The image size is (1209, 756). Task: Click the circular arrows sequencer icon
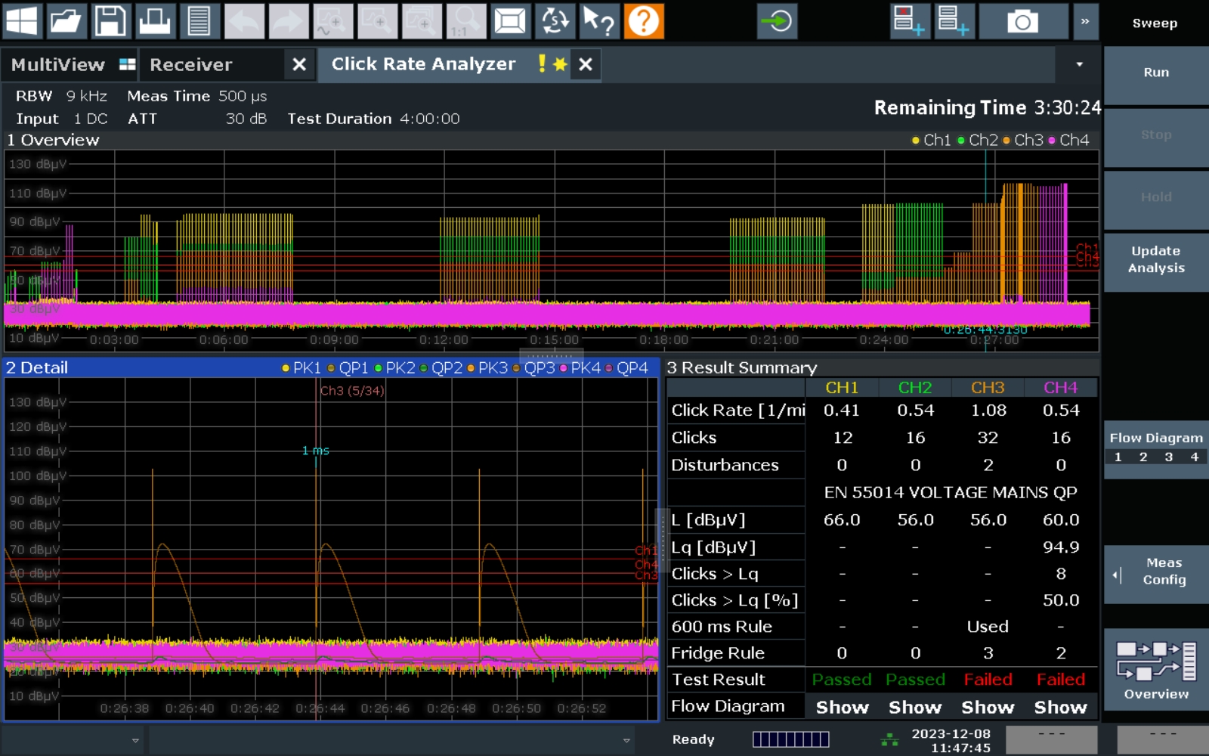(555, 20)
